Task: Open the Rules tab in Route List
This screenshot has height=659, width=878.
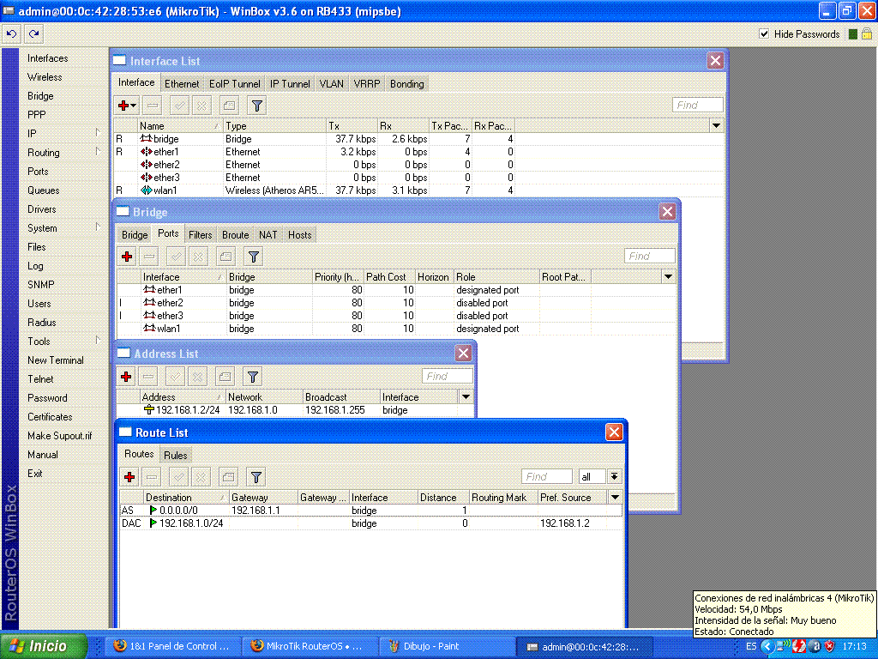Action: [x=175, y=455]
